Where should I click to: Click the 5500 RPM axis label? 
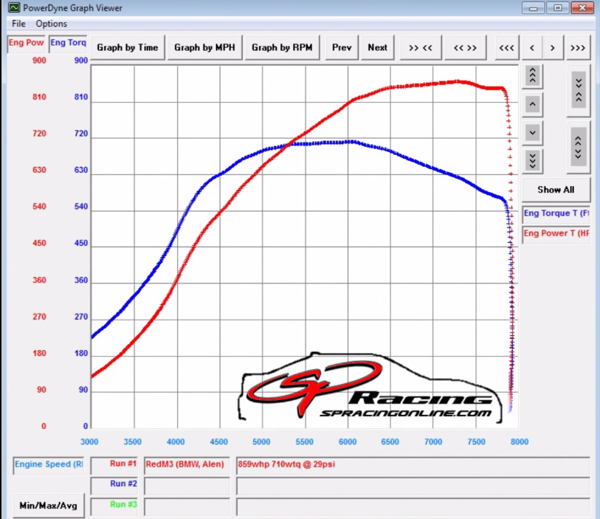pyautogui.click(x=305, y=441)
